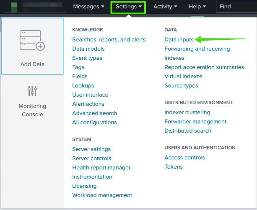Open Access controls settings

(184, 157)
